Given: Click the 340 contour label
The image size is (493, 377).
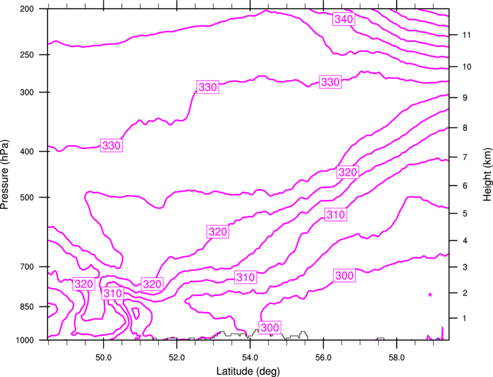Looking at the screenshot, I should point(344,19).
